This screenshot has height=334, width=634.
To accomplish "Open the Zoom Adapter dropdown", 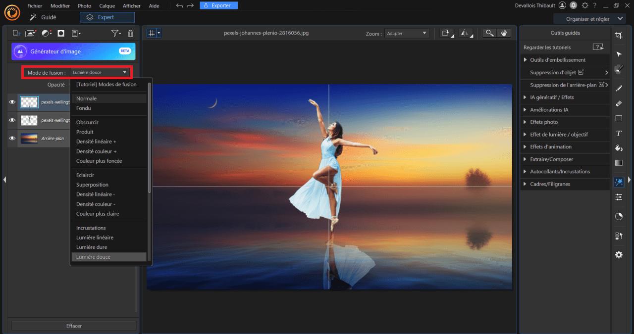I will (x=407, y=33).
